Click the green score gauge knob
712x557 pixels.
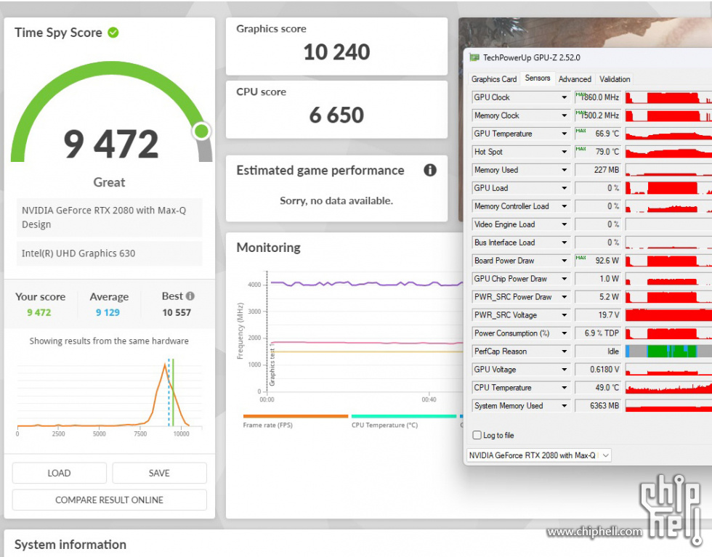[x=201, y=131]
